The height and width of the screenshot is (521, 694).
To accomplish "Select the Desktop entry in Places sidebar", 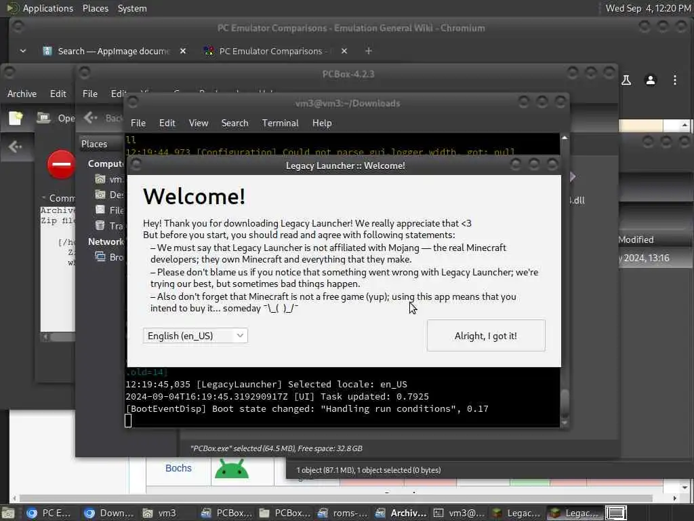I will pyautogui.click(x=108, y=195).
